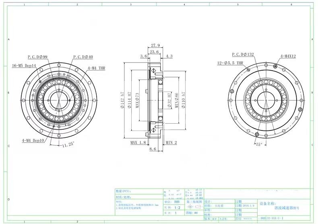Click the upper diamond seal symbol in section view
318x224 pixels.
(153, 70)
